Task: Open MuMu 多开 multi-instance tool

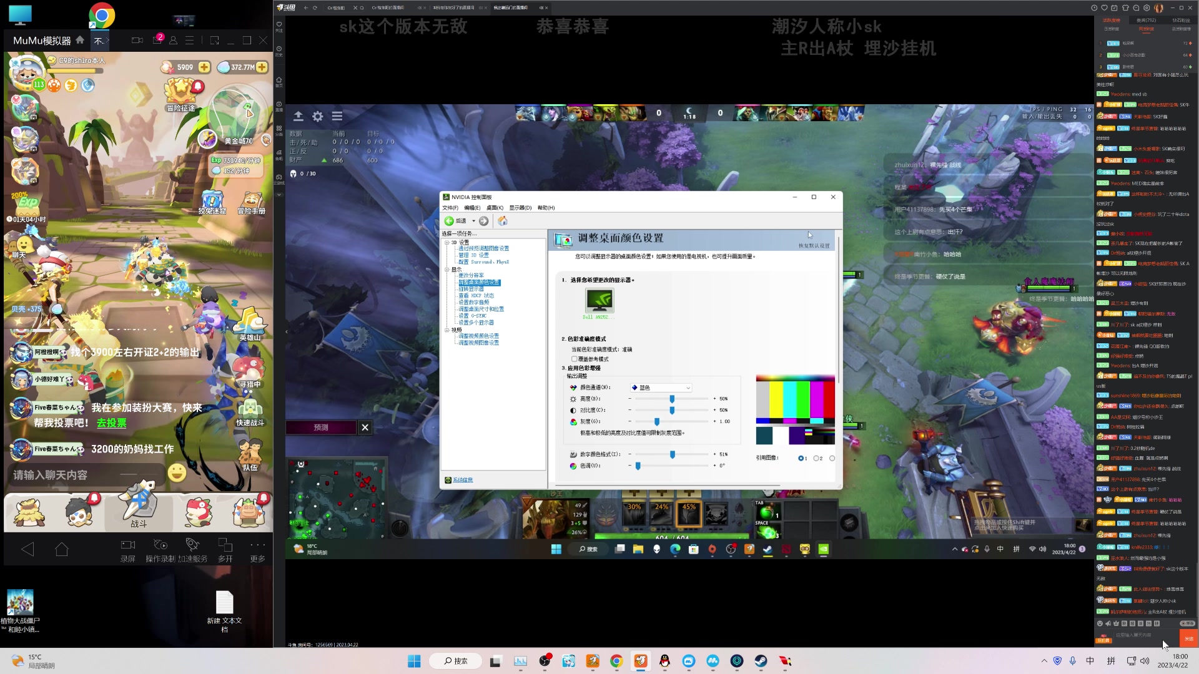Action: 225,550
